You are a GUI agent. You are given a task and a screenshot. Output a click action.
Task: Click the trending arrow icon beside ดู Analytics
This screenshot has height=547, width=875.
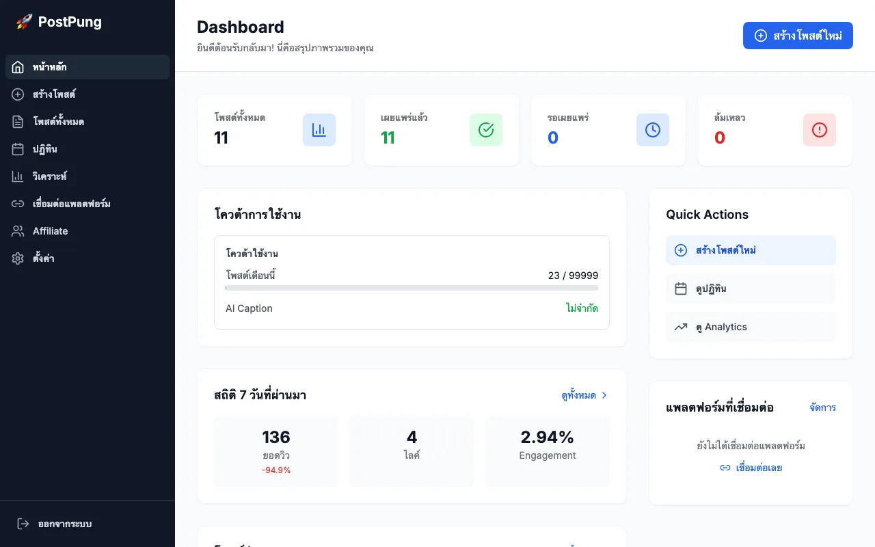pyautogui.click(x=681, y=327)
